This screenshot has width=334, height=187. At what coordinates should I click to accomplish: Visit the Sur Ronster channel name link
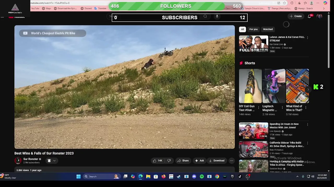tap(31, 159)
